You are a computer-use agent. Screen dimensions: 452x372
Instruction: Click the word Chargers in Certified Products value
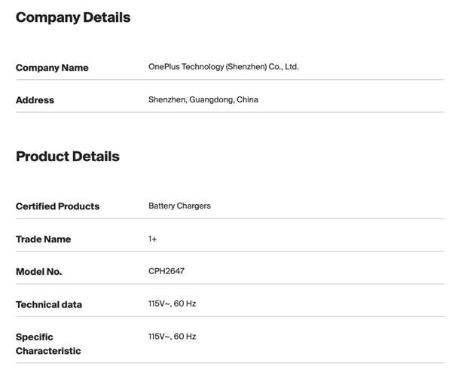pyautogui.click(x=194, y=206)
